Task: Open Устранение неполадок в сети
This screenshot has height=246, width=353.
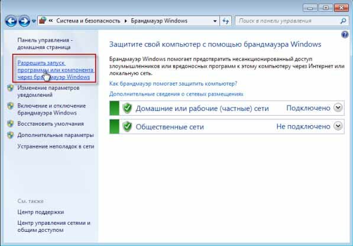Action: pos(56,146)
